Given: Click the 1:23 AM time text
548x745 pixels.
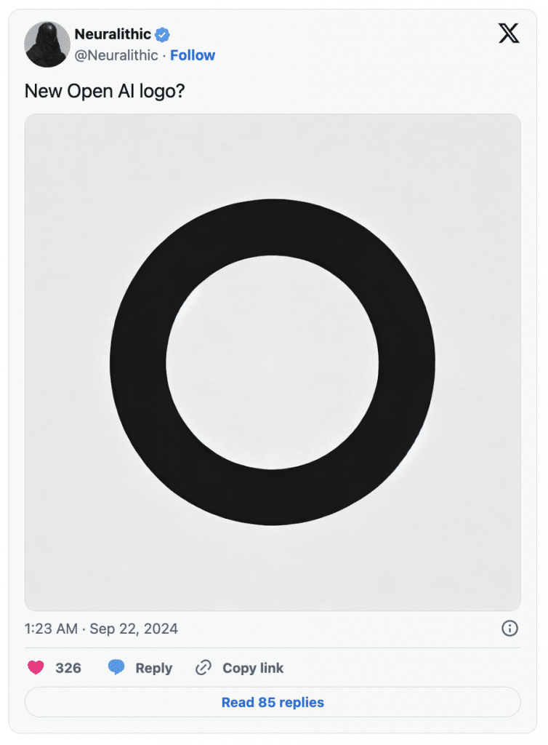Looking at the screenshot, I should tap(51, 629).
